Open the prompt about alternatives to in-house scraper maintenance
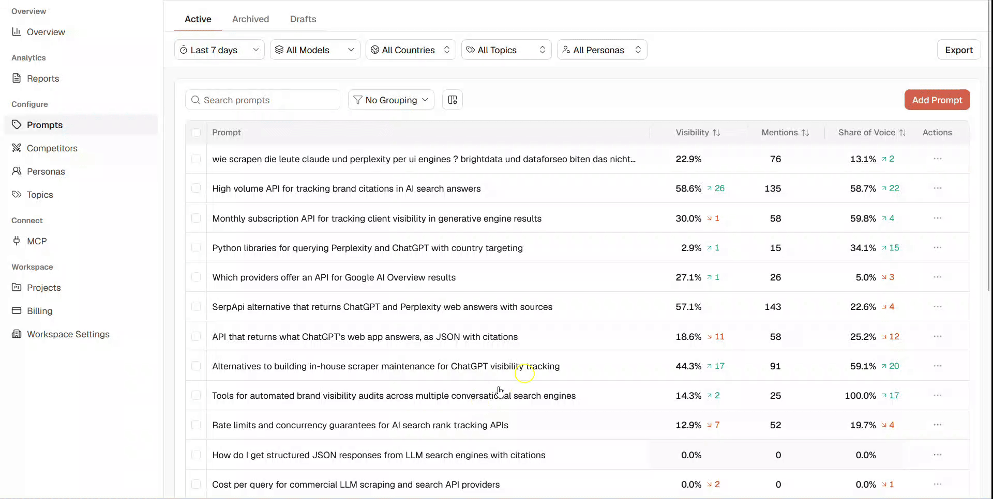 [386, 366]
